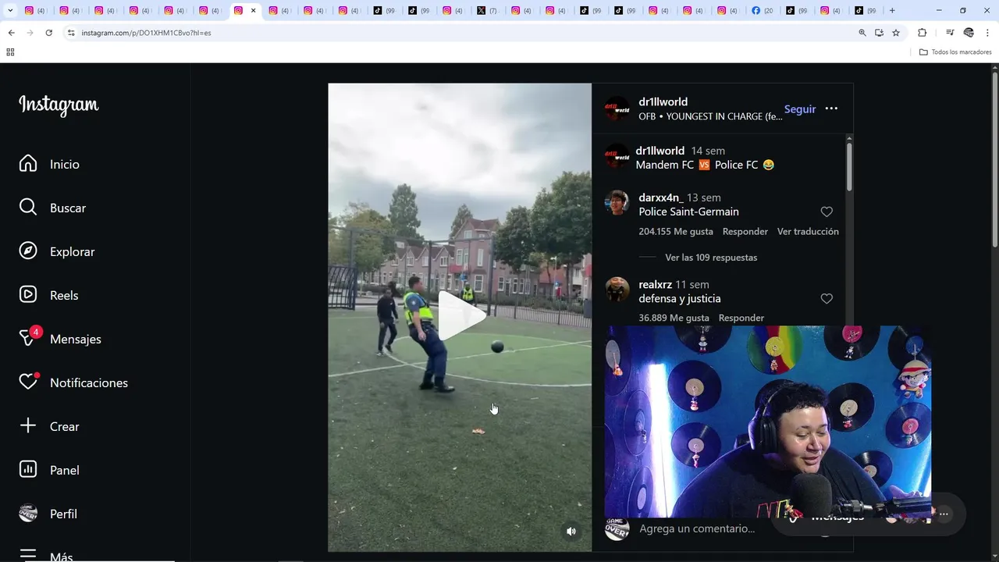Switch to the X (Twitter) tab
This screenshot has width=999, height=562.
click(x=487, y=11)
